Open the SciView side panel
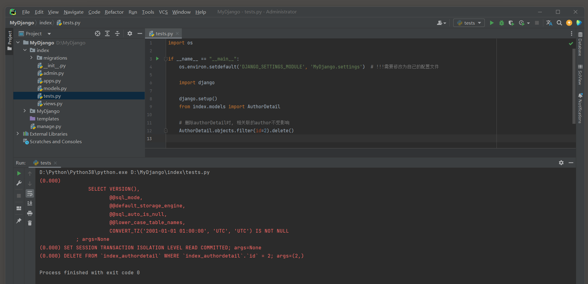The width and height of the screenshot is (588, 284). pos(580,74)
